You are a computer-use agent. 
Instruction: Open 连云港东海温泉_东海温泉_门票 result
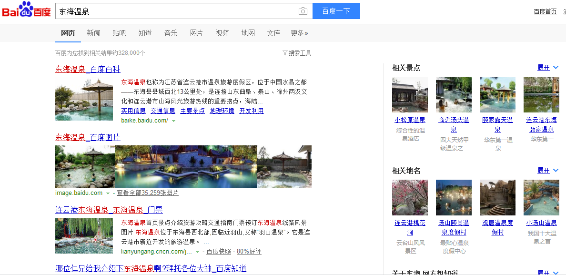(109, 210)
